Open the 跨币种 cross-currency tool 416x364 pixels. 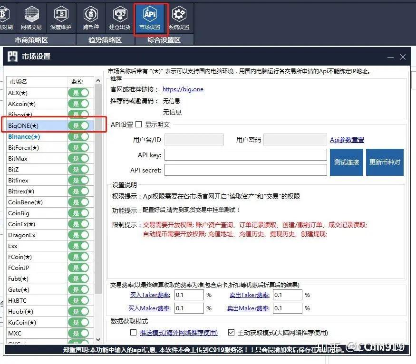coord(91,18)
